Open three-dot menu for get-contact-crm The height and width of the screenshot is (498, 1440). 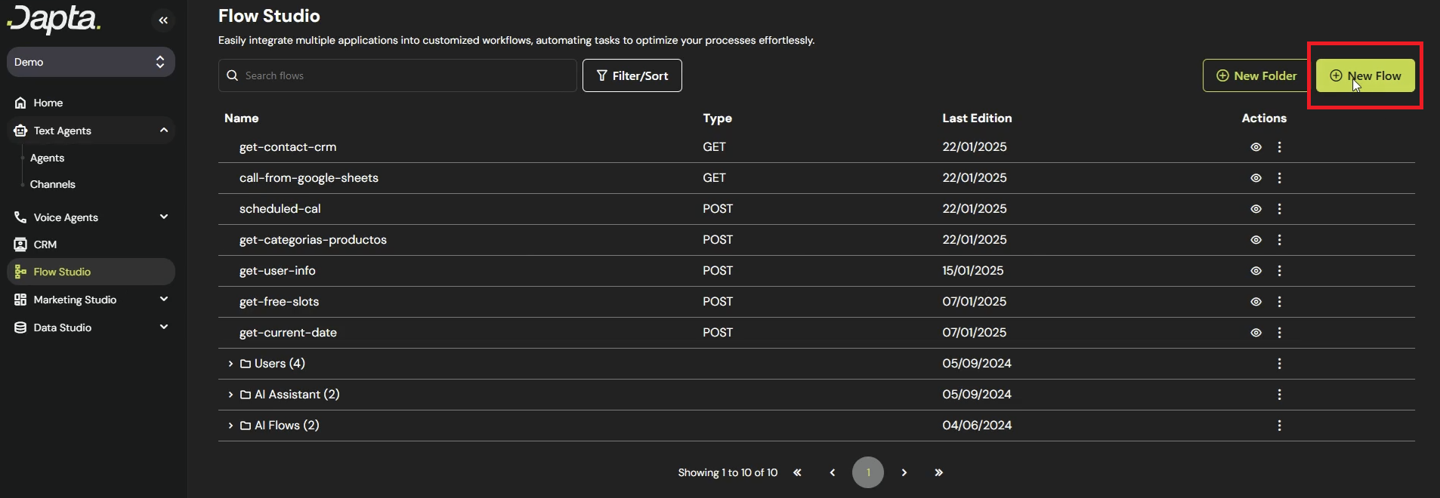[x=1279, y=147]
